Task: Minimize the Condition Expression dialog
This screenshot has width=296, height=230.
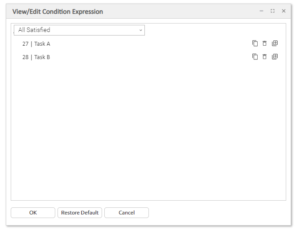Action: click(x=262, y=11)
